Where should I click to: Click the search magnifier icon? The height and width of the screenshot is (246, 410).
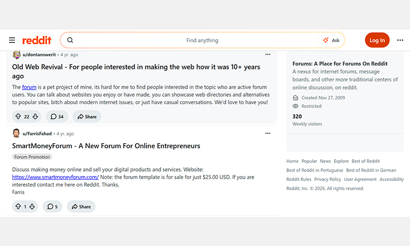[x=70, y=40]
